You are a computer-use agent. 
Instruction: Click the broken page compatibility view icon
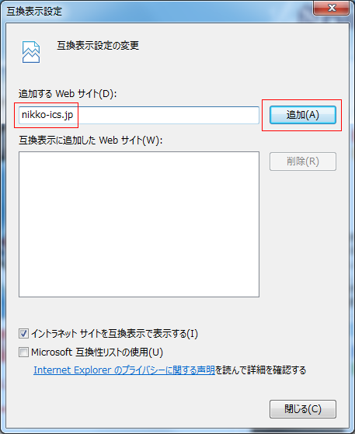click(31, 52)
